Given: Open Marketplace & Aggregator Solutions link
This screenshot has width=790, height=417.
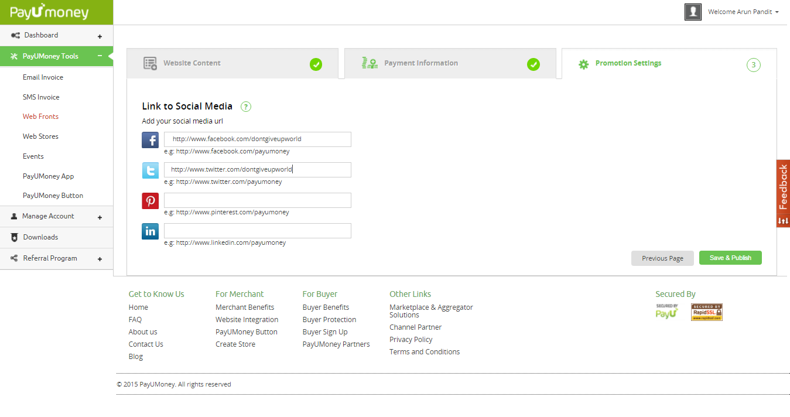Looking at the screenshot, I should [431, 311].
